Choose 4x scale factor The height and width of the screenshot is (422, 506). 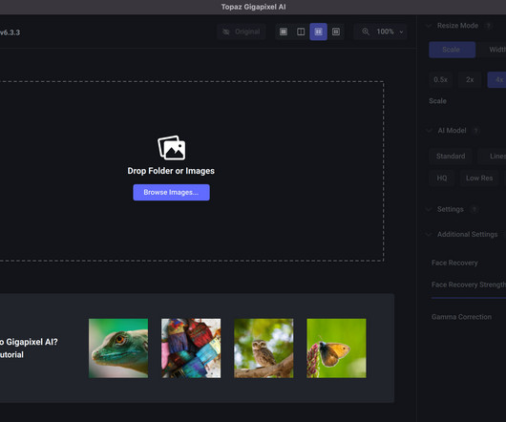point(496,79)
